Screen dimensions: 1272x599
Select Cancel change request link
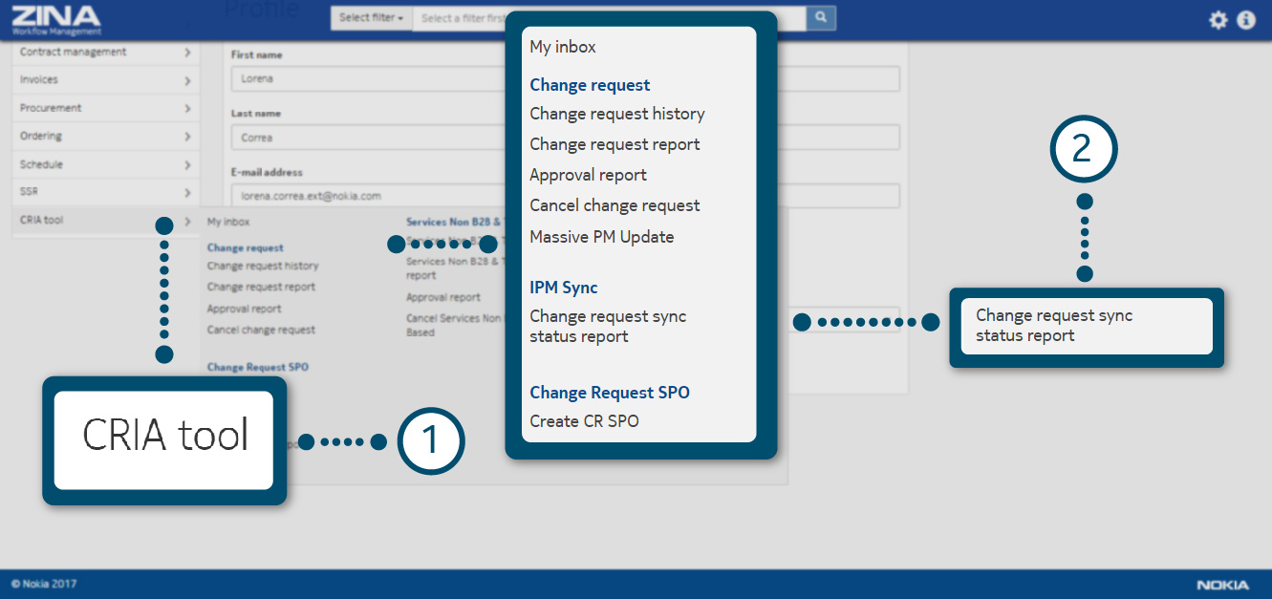[x=261, y=330]
